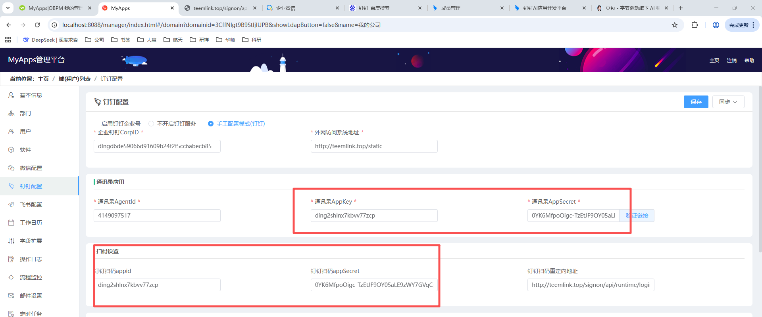Go back using the browser back arrow

coord(9,25)
